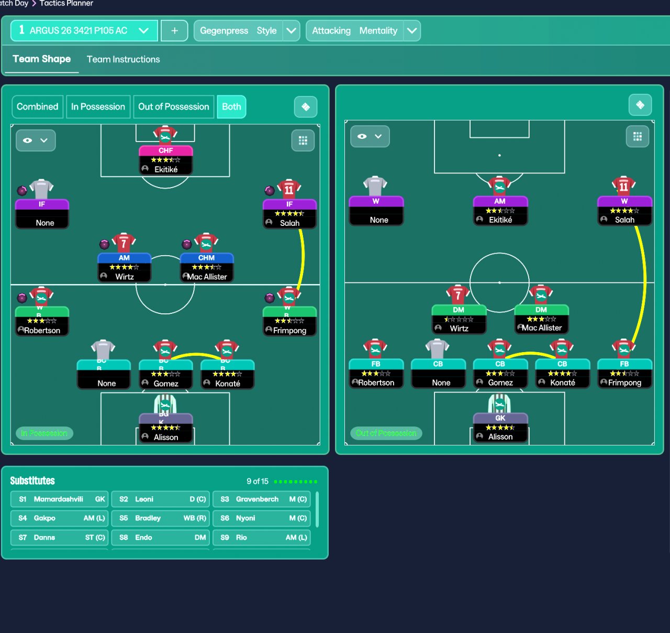The image size is (670, 633).
Task: Switch pitch view to Combined
Action: [37, 107]
